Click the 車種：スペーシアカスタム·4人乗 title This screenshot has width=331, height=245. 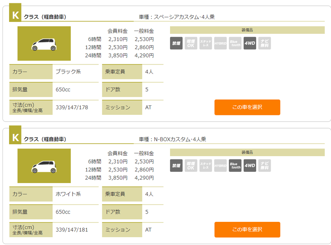pyautogui.click(x=177, y=17)
